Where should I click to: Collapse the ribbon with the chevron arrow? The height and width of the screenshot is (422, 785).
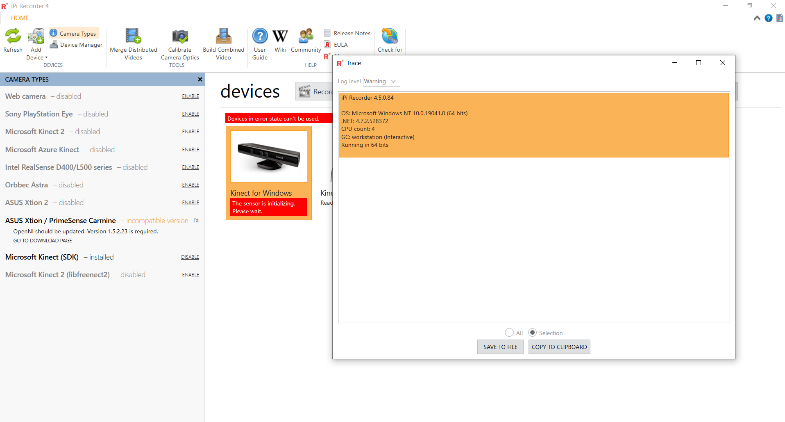coord(757,18)
